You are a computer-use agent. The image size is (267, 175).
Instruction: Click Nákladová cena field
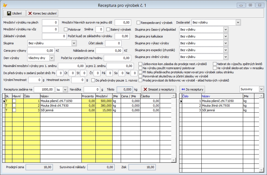click(x=109, y=51)
